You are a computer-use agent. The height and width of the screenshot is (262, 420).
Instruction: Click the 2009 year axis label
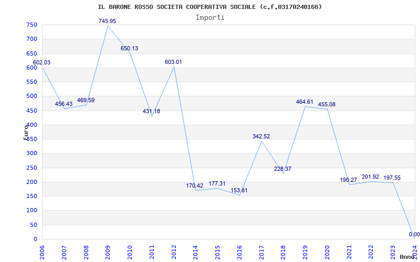[x=108, y=253]
